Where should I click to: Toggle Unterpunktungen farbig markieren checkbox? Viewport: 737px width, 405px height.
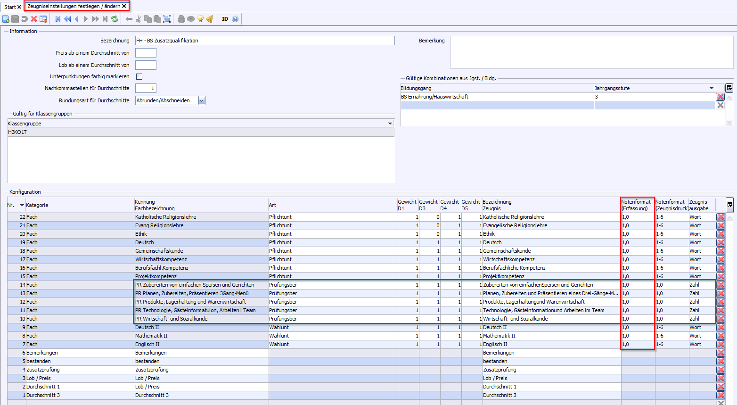(139, 76)
